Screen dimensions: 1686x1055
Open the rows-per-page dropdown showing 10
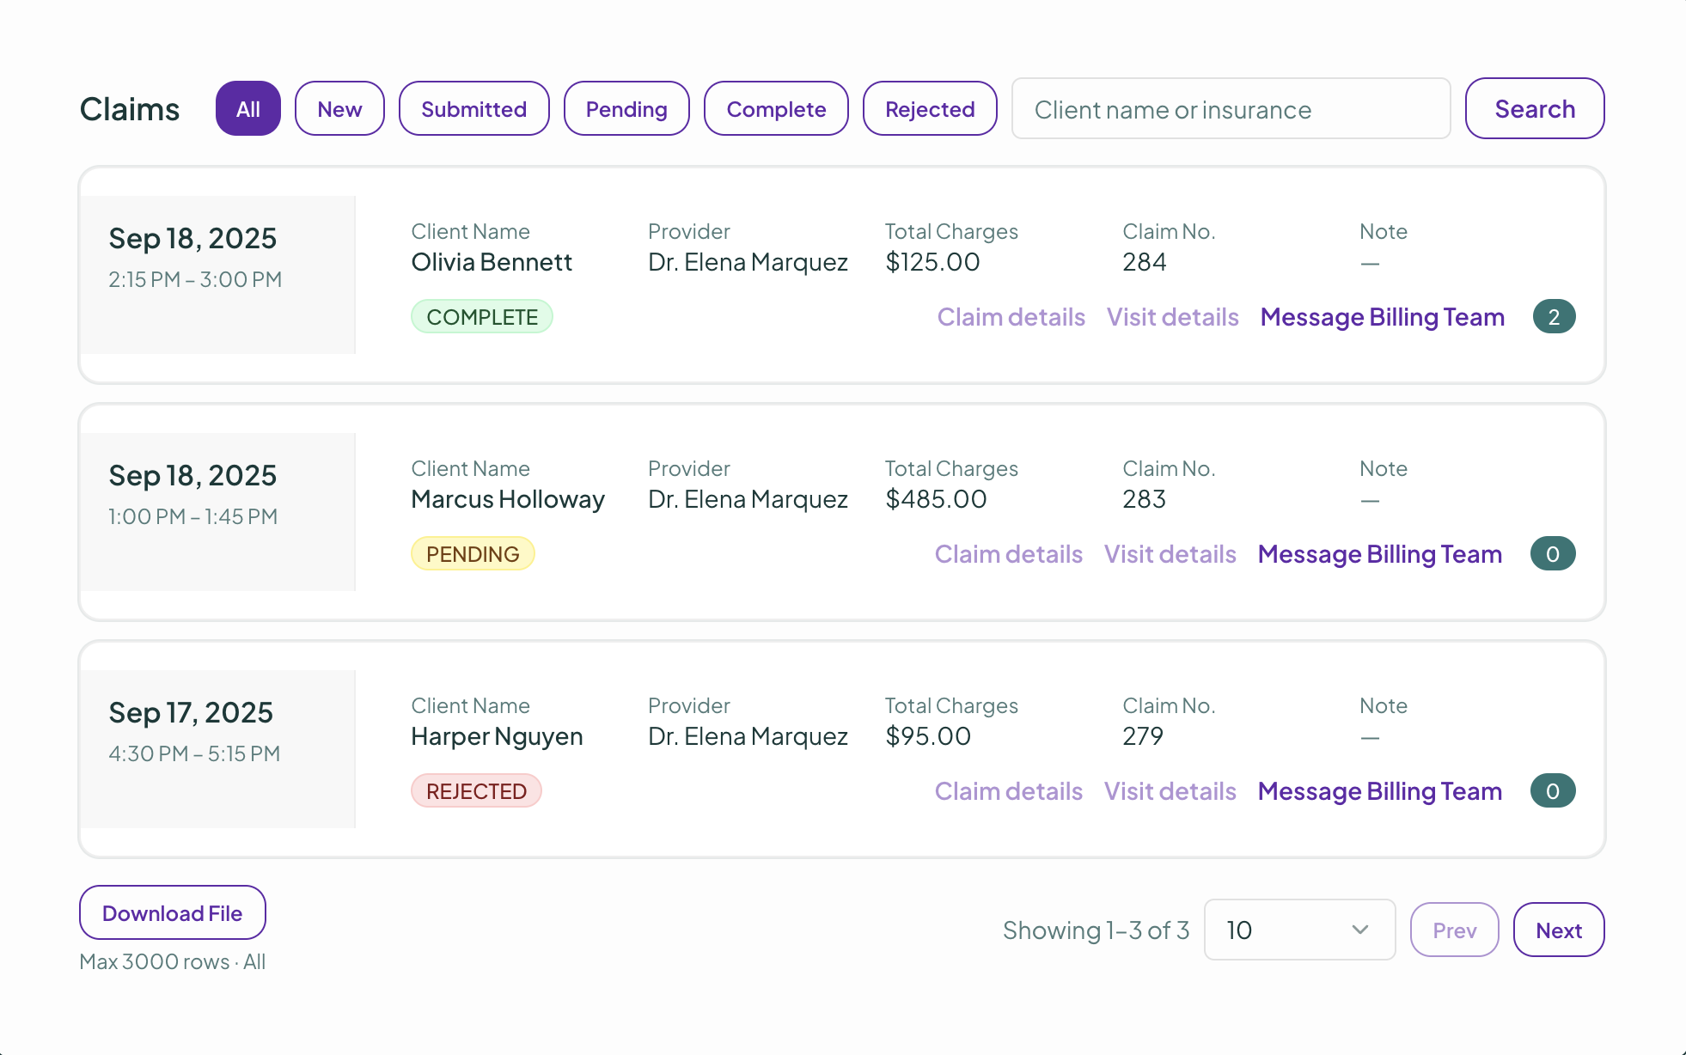click(1299, 930)
